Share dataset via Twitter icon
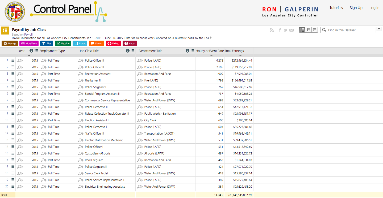This screenshot has width=383, height=198. [285, 30]
